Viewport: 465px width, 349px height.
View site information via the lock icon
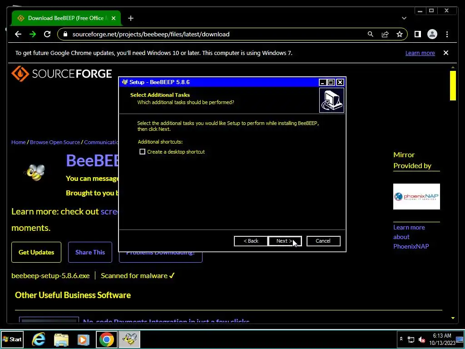coord(65,34)
